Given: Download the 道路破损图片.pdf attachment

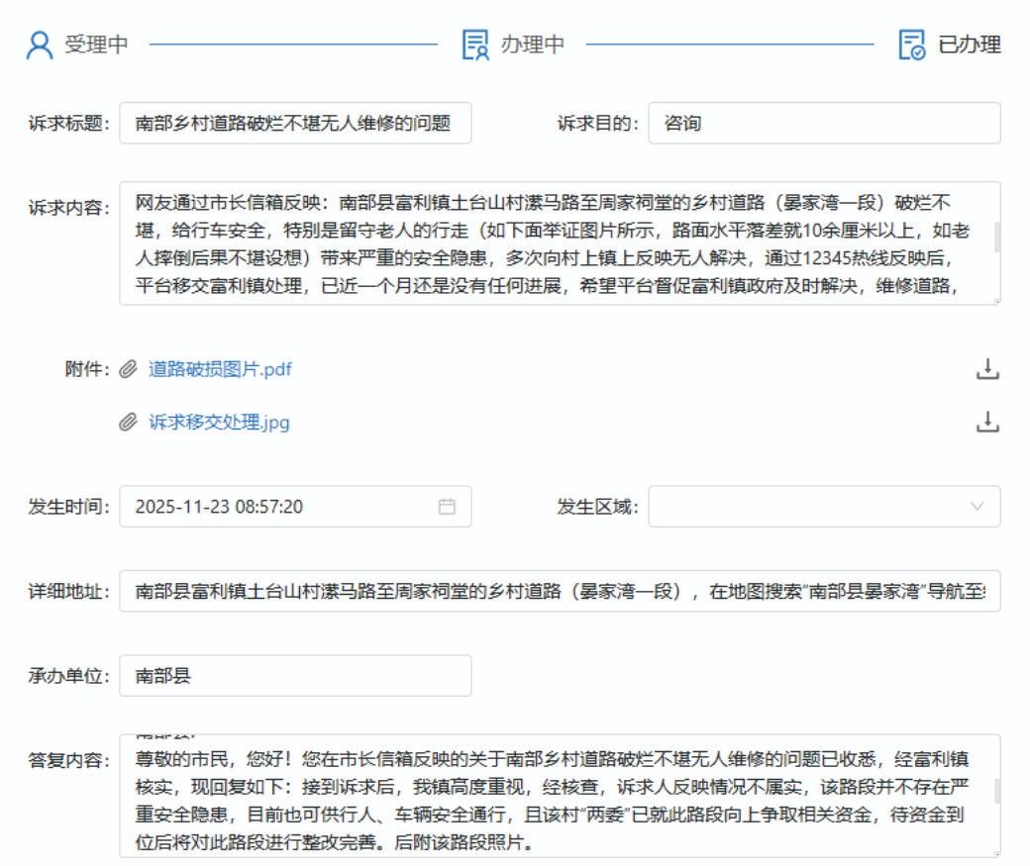Looking at the screenshot, I should (987, 369).
